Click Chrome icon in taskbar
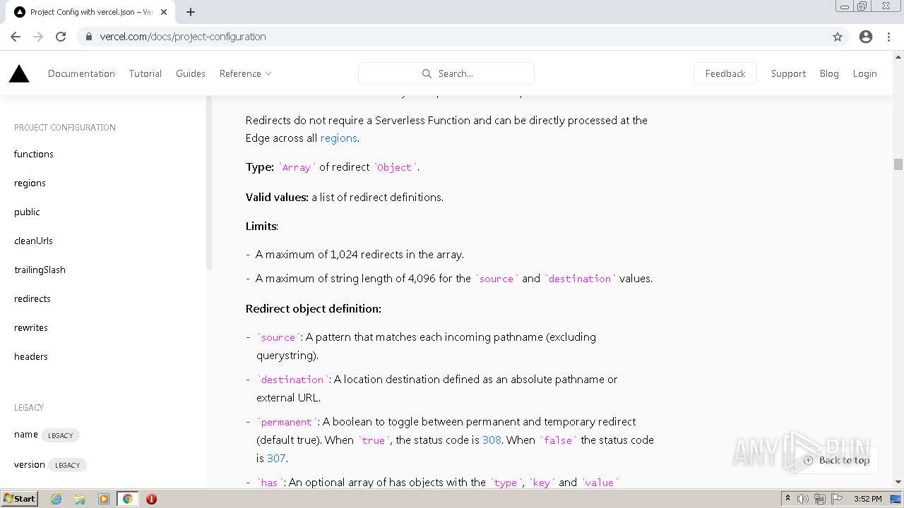The height and width of the screenshot is (508, 904). coord(127,499)
